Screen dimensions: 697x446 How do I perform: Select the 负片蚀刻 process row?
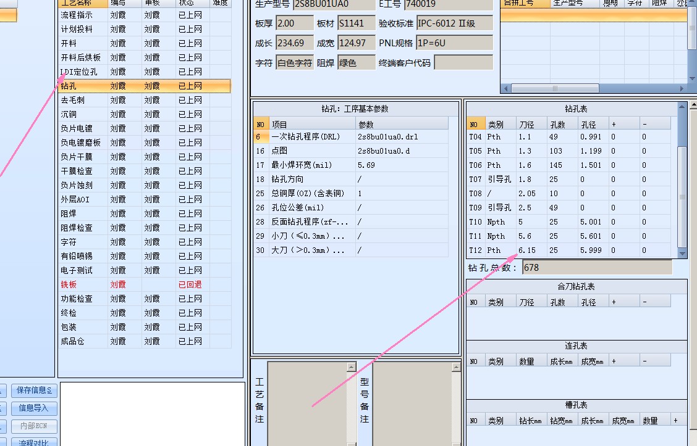tap(145, 186)
